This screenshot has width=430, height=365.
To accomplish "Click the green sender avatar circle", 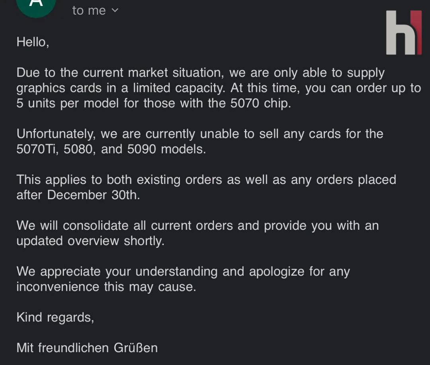I will (x=36, y=5).
